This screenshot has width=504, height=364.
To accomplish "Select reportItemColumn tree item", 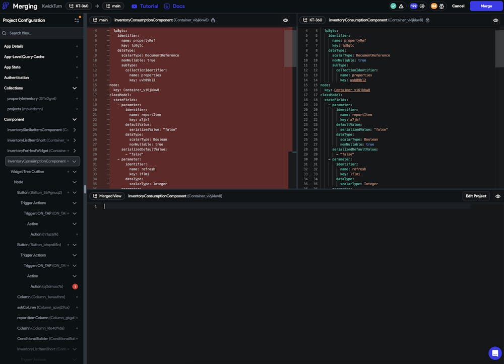I will click(x=46, y=318).
